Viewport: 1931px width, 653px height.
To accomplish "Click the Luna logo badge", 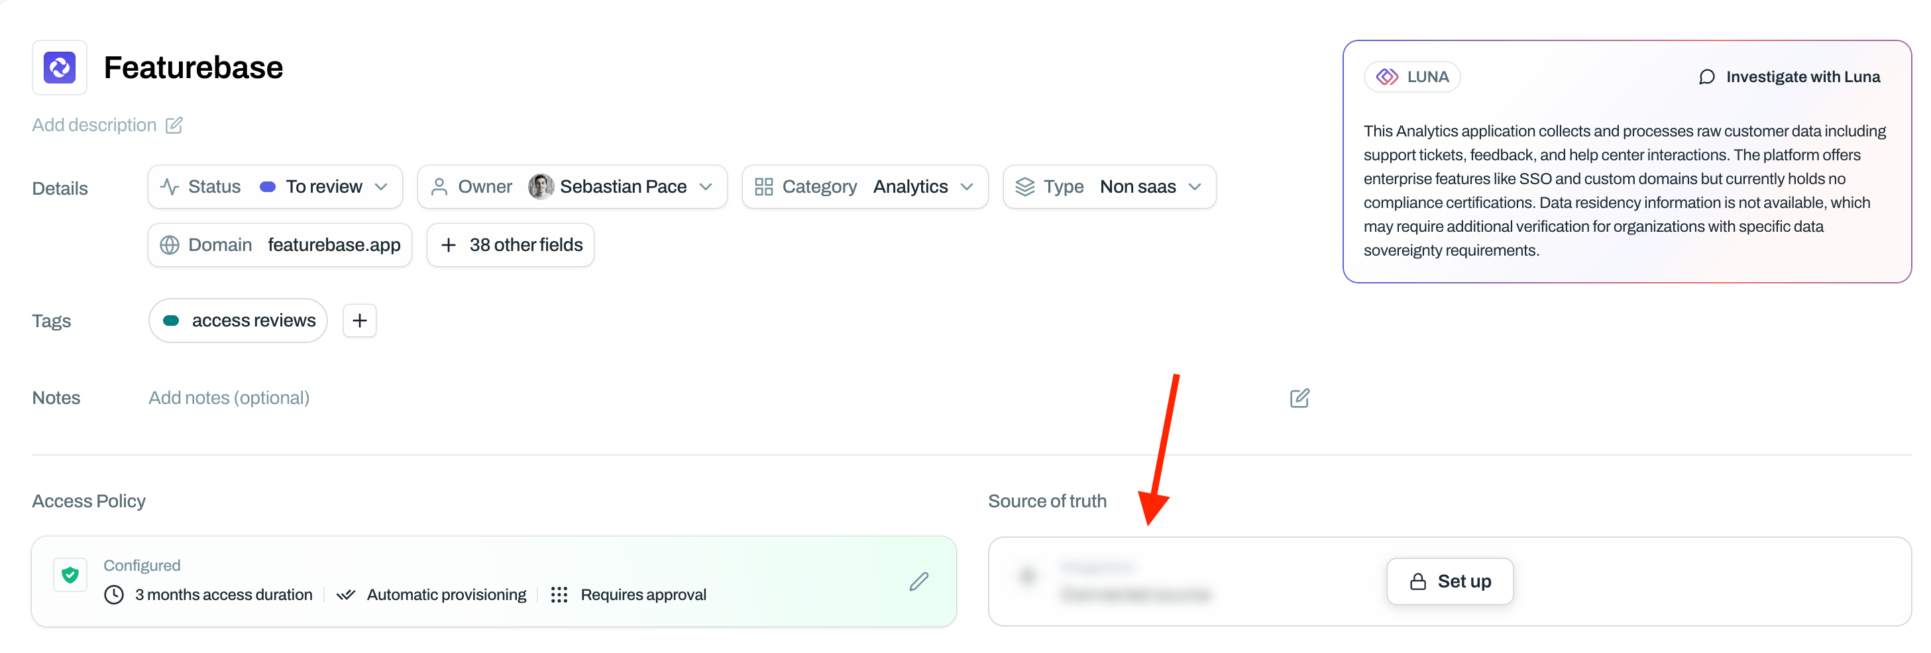I will [x=1411, y=77].
